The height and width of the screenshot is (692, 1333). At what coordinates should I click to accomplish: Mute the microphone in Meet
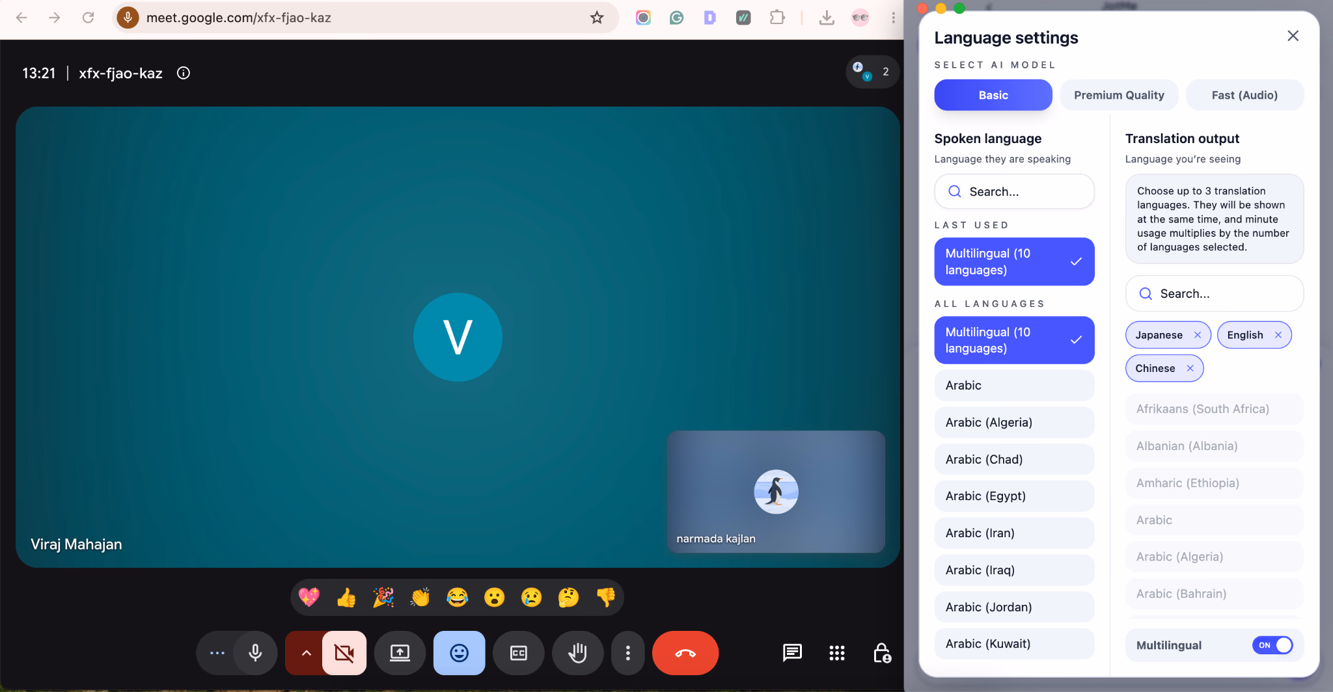tap(256, 652)
